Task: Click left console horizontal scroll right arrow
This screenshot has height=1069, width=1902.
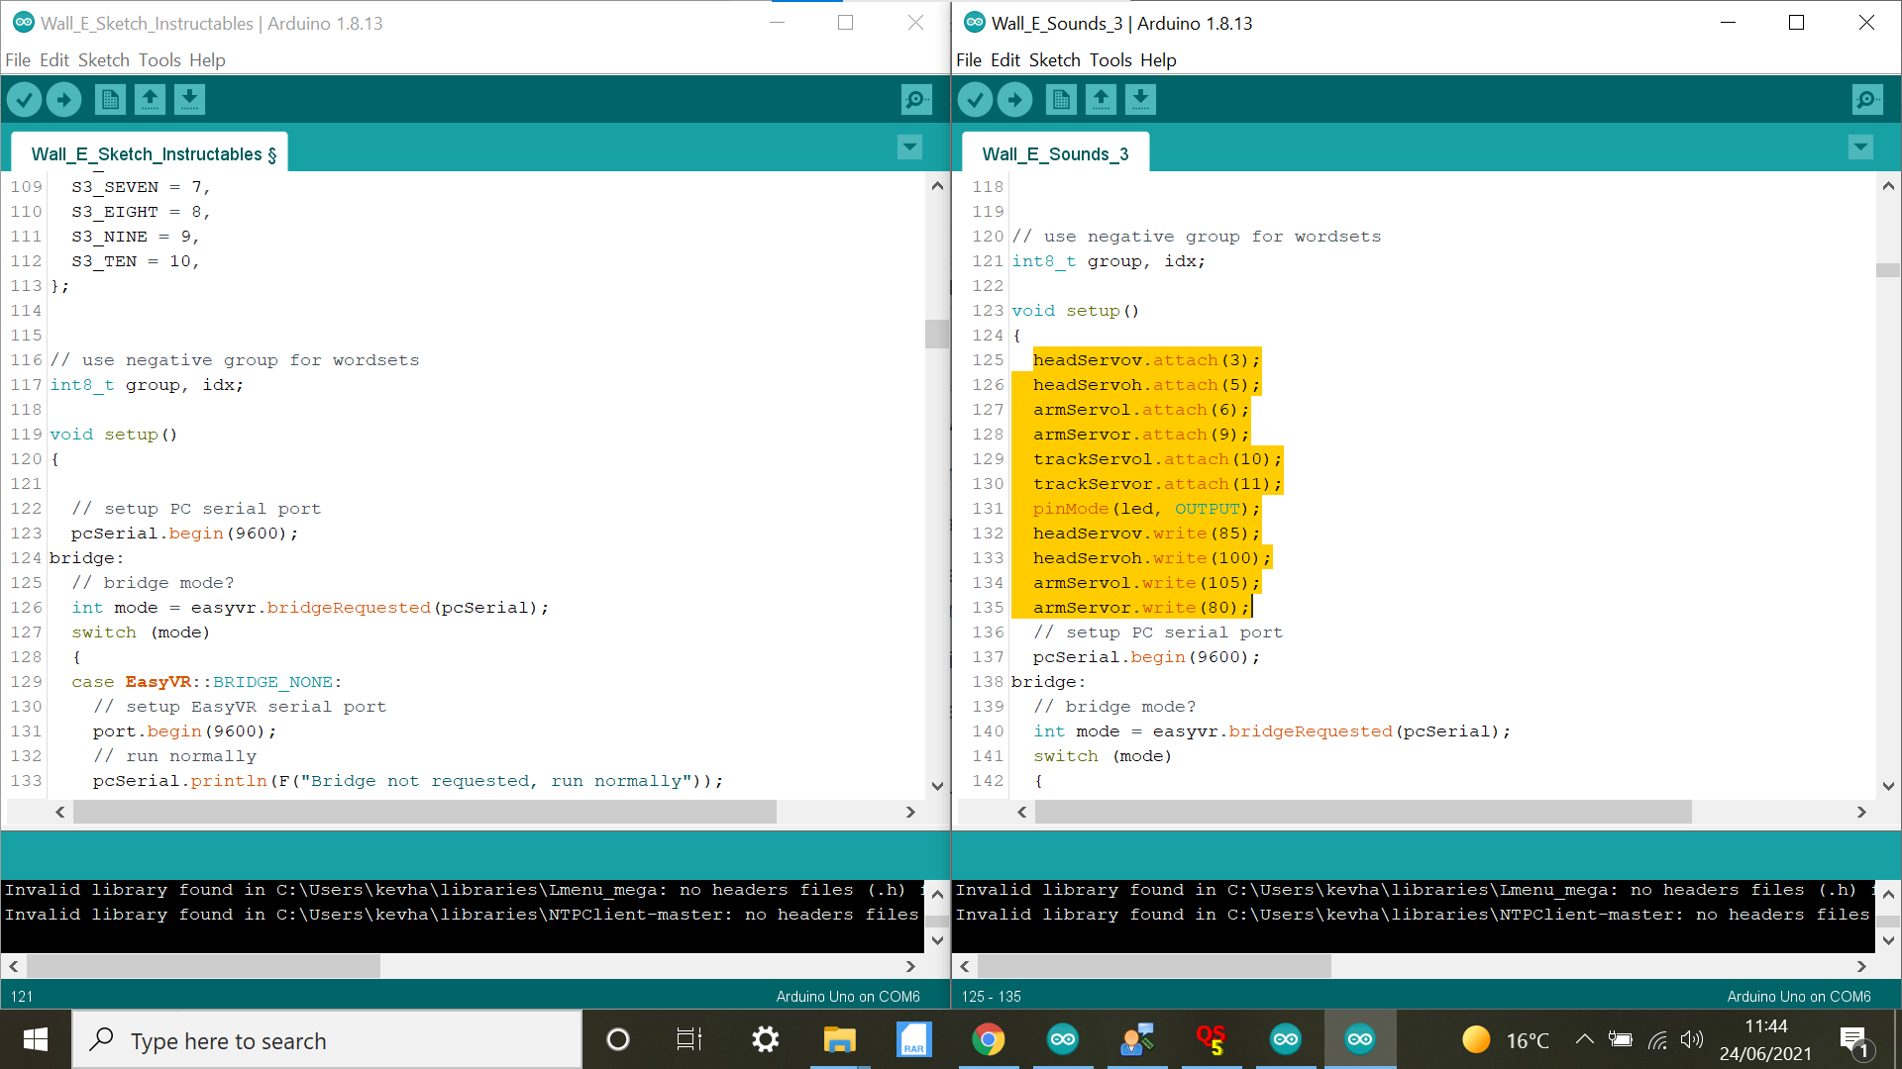Action: click(x=910, y=966)
